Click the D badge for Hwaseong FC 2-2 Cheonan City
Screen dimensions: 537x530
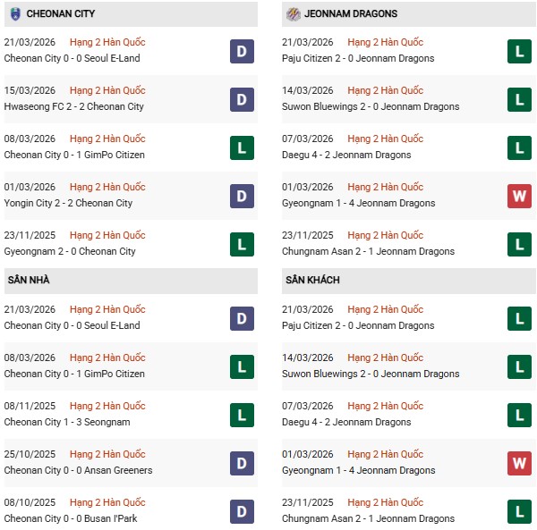(242, 99)
